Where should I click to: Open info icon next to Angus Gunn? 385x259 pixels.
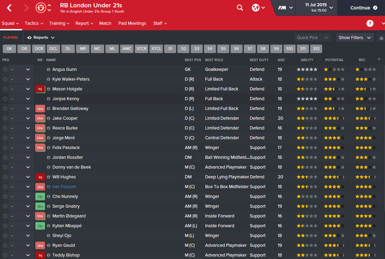49,69
